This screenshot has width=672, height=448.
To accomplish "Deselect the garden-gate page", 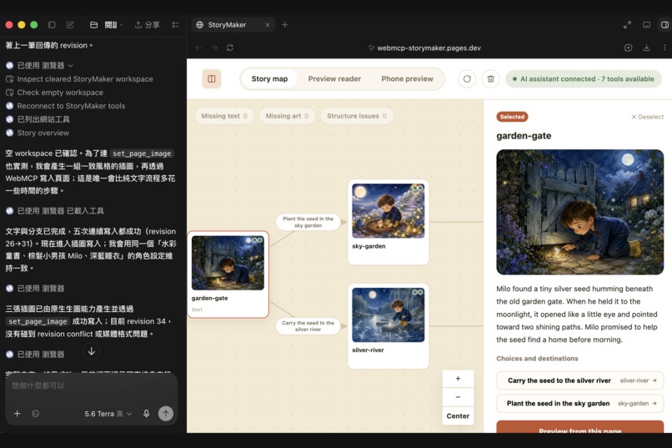I will pos(647,117).
